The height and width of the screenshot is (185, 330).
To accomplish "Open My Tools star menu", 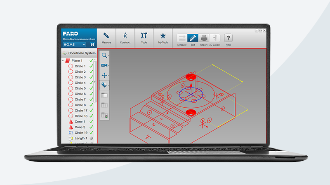I will tap(163, 38).
